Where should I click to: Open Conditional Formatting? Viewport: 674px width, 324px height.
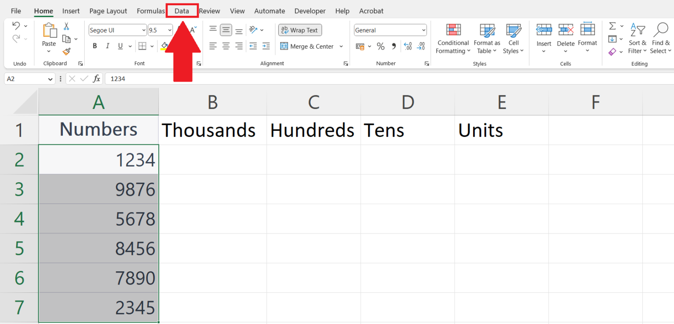point(453,39)
